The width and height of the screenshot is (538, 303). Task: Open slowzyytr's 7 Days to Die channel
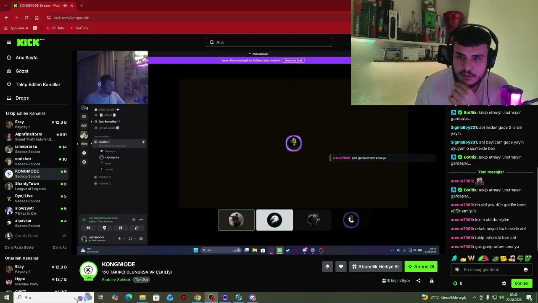click(36, 211)
